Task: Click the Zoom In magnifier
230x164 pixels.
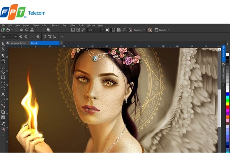Action: (21, 37)
